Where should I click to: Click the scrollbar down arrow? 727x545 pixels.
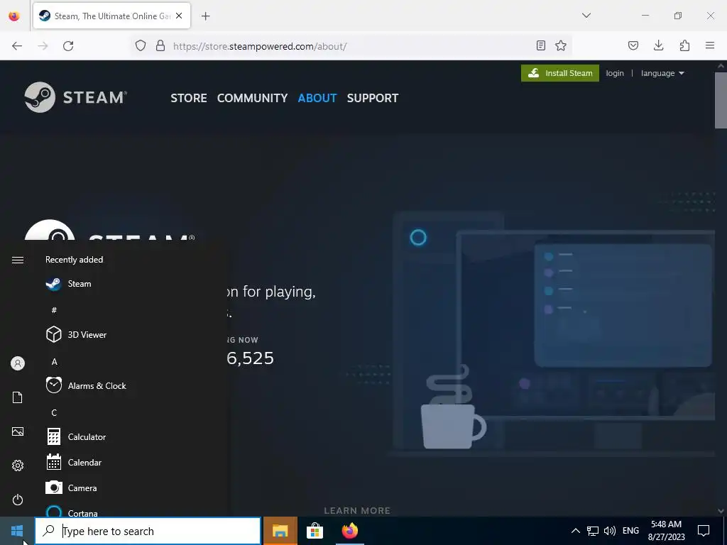click(721, 511)
